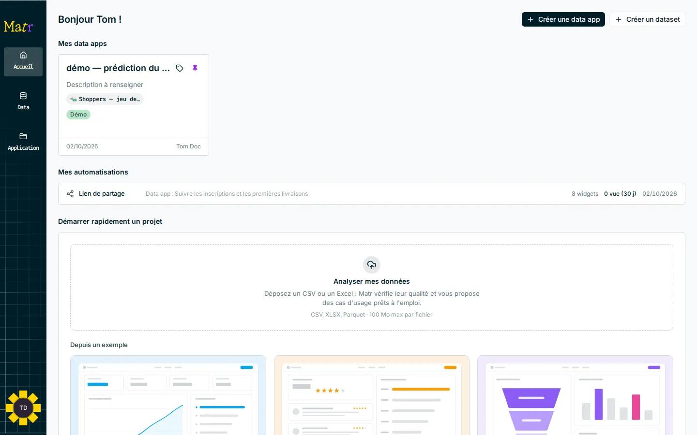The image size is (697, 435).
Task: Click the share icon beside Lien de partage
Action: coord(70,194)
